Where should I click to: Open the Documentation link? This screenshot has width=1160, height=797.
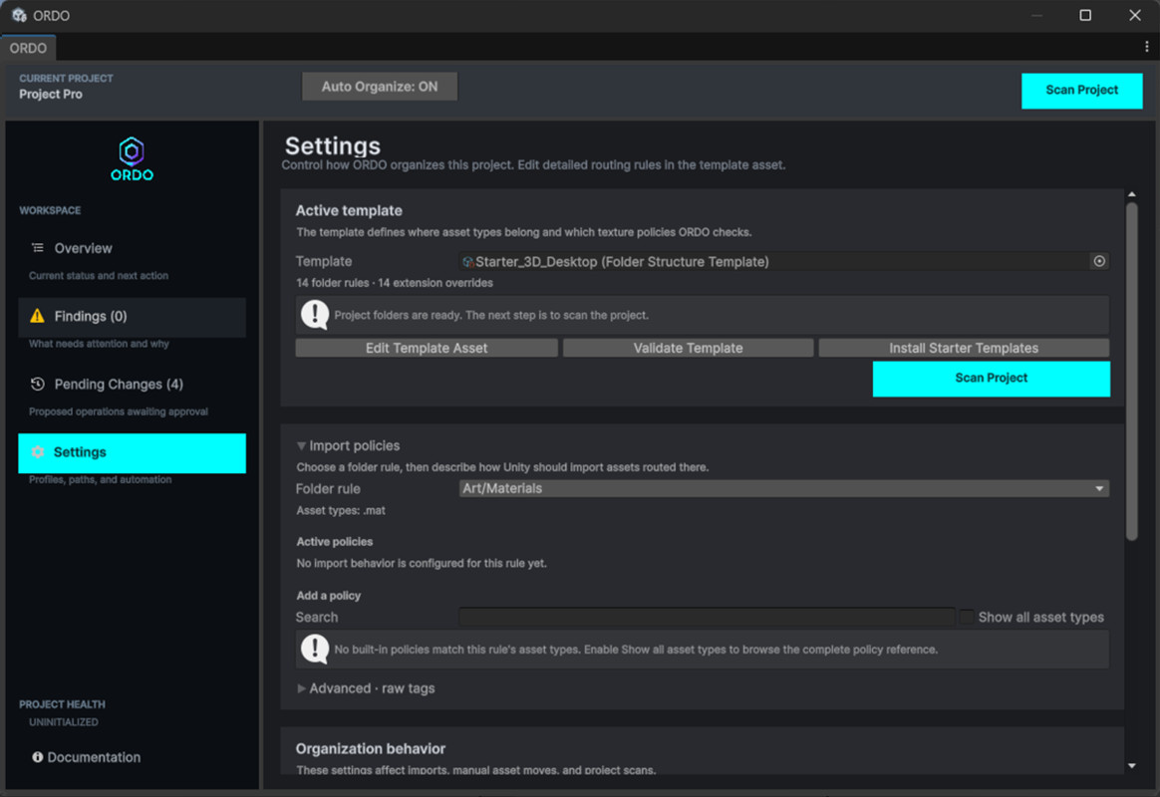[87, 757]
